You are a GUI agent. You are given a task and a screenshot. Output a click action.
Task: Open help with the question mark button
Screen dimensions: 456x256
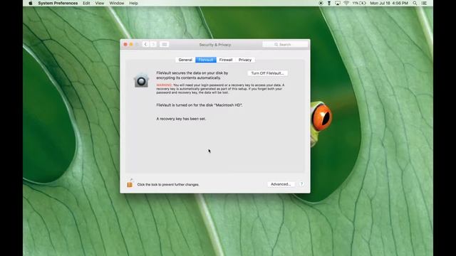tap(301, 184)
